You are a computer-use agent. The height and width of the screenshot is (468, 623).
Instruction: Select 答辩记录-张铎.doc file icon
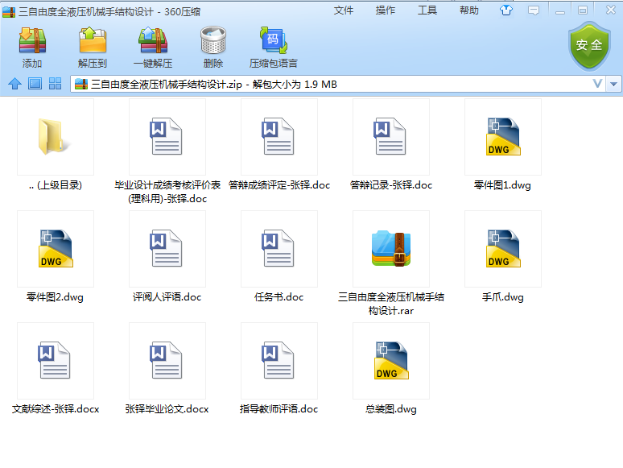coord(391,137)
